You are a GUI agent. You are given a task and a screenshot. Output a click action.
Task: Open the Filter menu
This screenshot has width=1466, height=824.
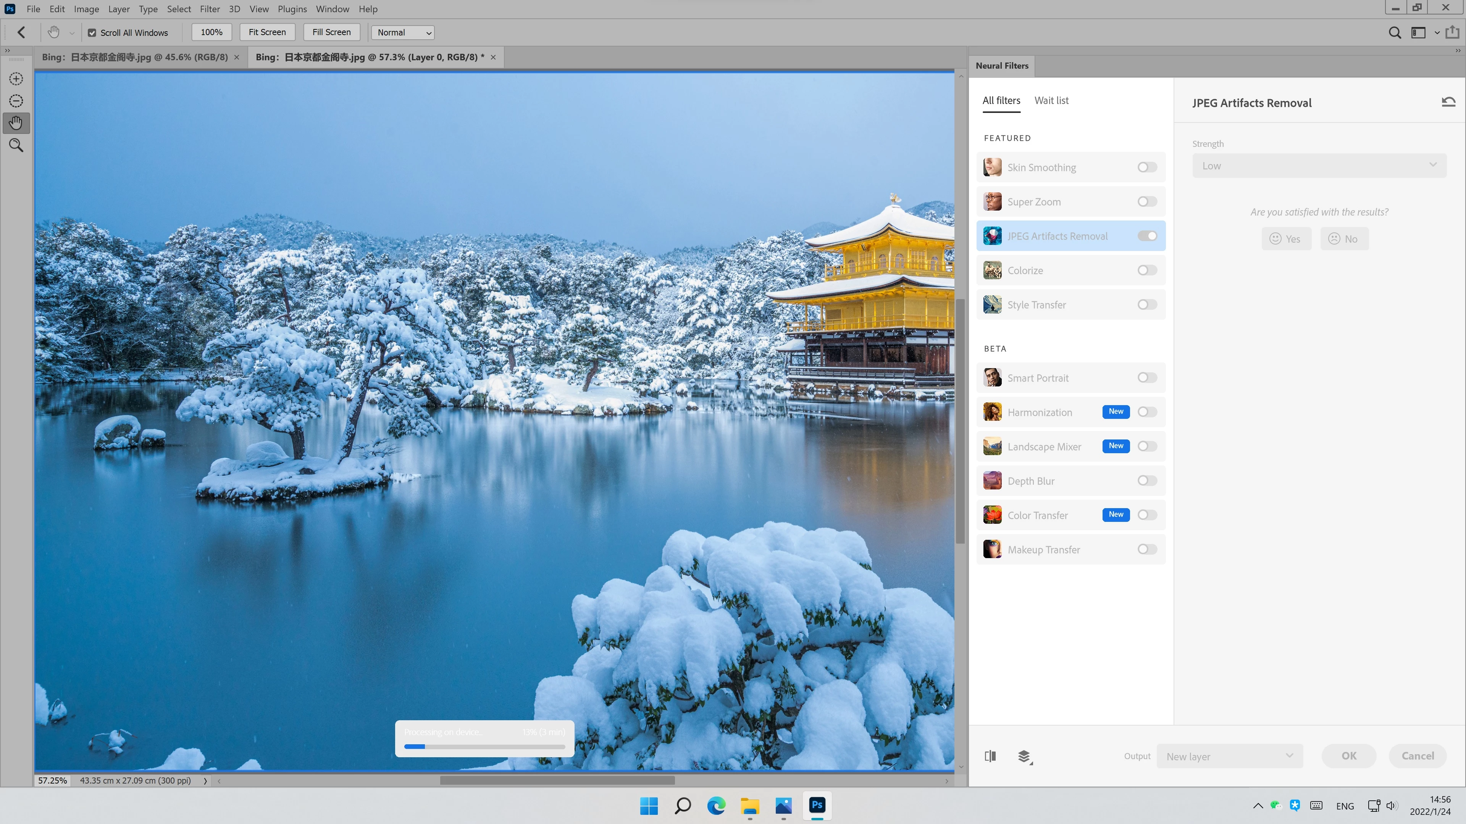coord(210,9)
